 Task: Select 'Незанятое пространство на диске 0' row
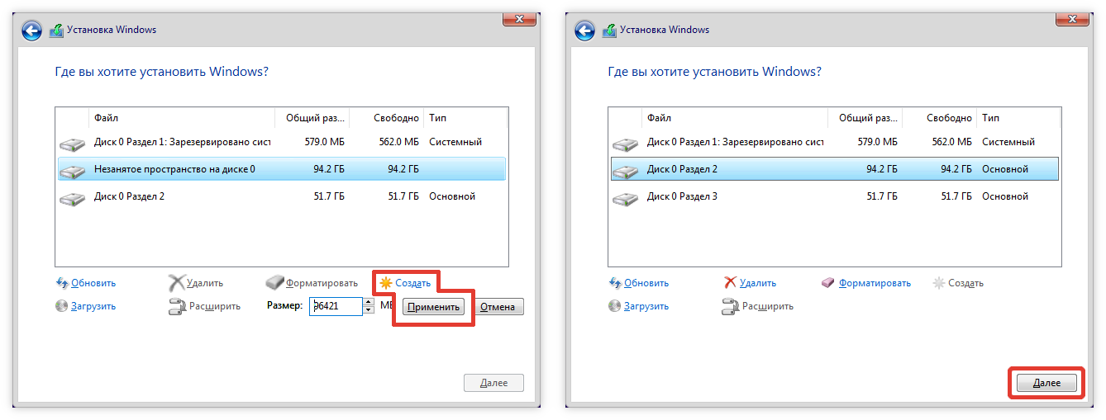[281, 169]
